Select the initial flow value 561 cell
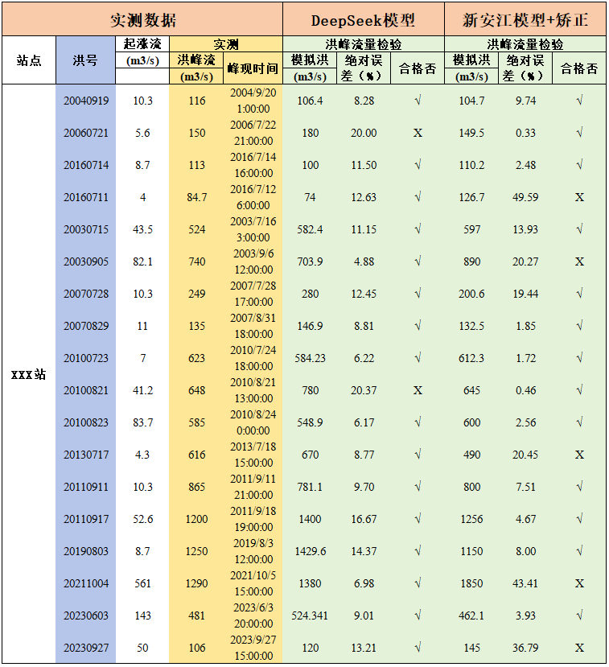Image resolution: width=609 pixels, height=667 pixels. pyautogui.click(x=142, y=583)
